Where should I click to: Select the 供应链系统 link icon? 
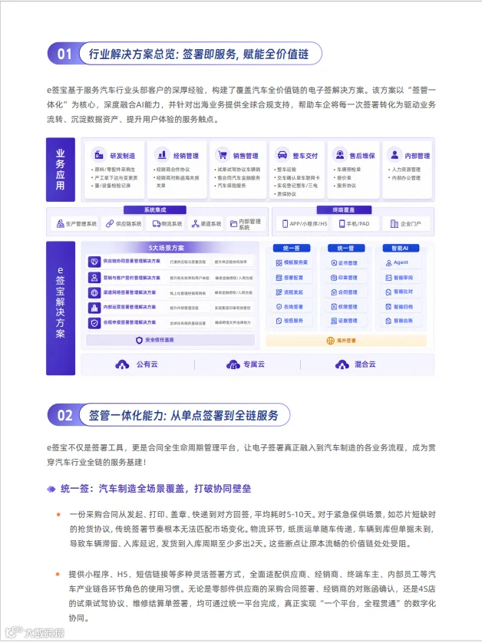click(x=110, y=223)
